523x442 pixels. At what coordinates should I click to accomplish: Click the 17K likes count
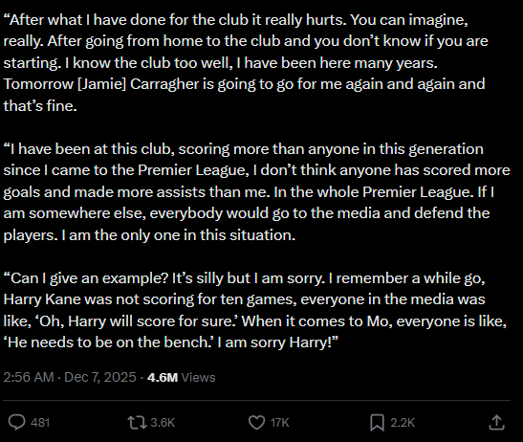coord(279,423)
